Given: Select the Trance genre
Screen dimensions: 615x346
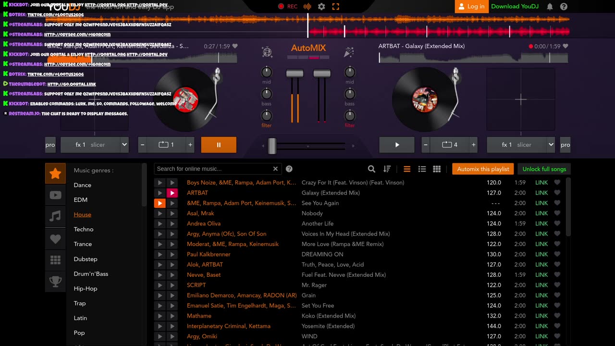Looking at the screenshot, I should 83,244.
